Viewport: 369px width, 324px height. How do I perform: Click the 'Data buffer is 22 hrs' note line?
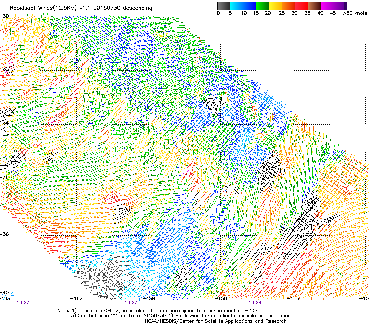[x=181, y=316]
